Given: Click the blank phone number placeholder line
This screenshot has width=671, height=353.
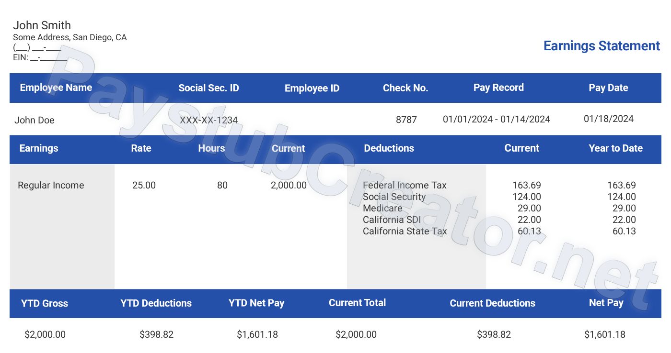Looking at the screenshot, I should click(x=37, y=48).
